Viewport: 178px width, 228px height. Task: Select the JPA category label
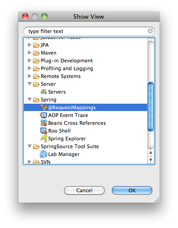(x=44, y=45)
